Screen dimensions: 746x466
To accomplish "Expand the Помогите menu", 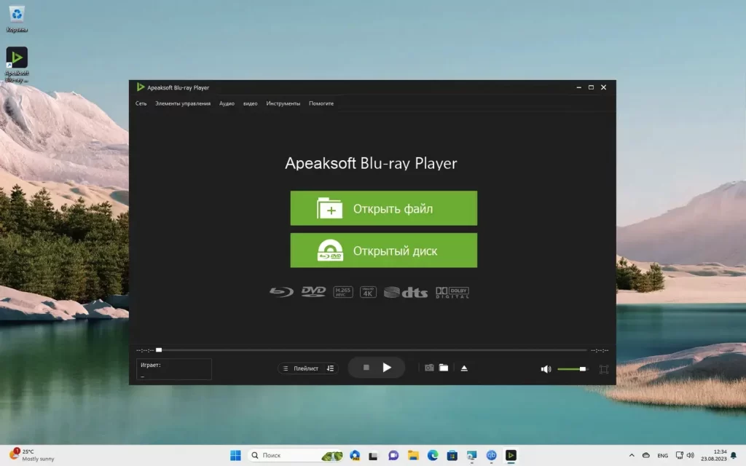I will (321, 103).
